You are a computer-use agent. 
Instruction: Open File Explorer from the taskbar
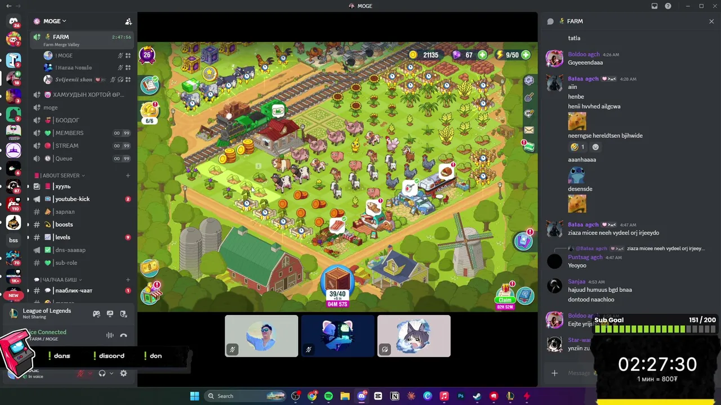tap(345, 396)
